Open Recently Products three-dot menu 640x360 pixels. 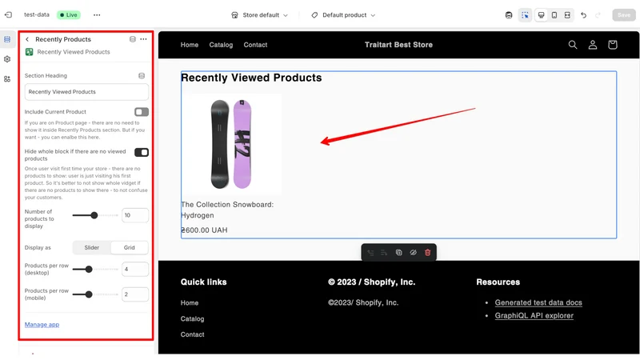tap(143, 39)
